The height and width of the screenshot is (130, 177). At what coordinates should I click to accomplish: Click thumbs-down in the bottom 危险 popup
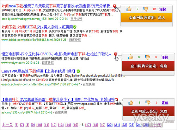click(148, 103)
